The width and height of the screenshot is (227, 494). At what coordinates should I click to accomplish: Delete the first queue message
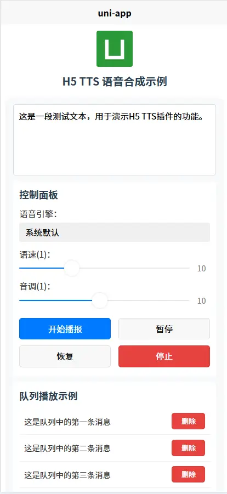click(188, 421)
